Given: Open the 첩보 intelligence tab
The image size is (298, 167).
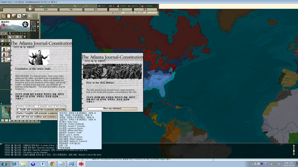Looking at the screenshot, I should click(x=46, y=9).
